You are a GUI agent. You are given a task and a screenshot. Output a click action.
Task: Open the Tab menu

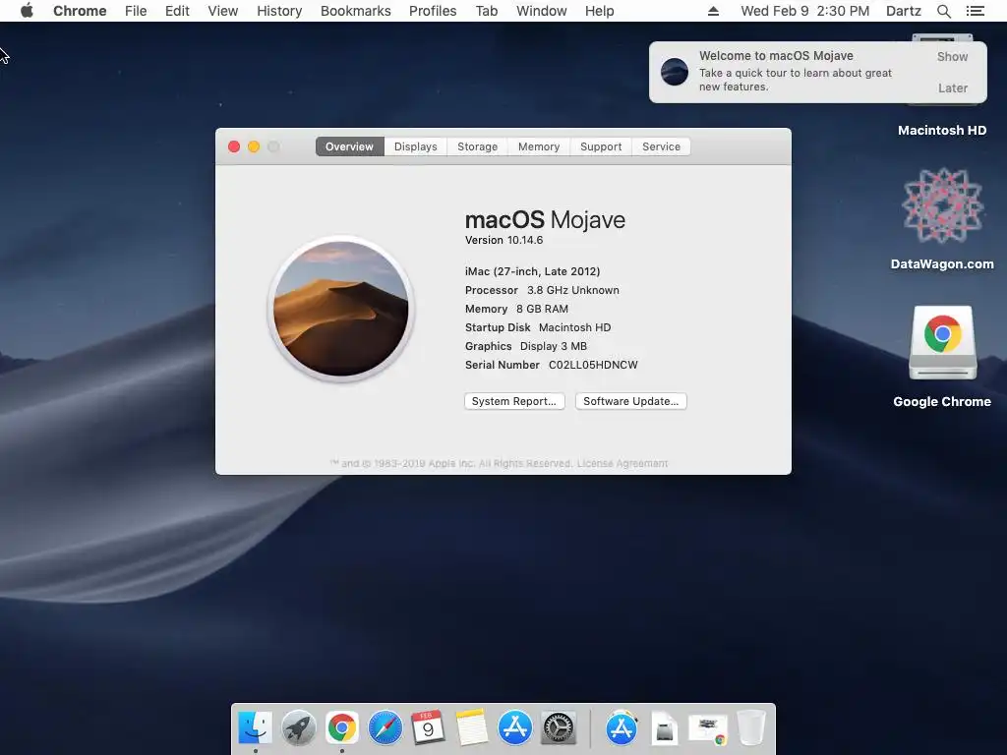pyautogui.click(x=487, y=11)
